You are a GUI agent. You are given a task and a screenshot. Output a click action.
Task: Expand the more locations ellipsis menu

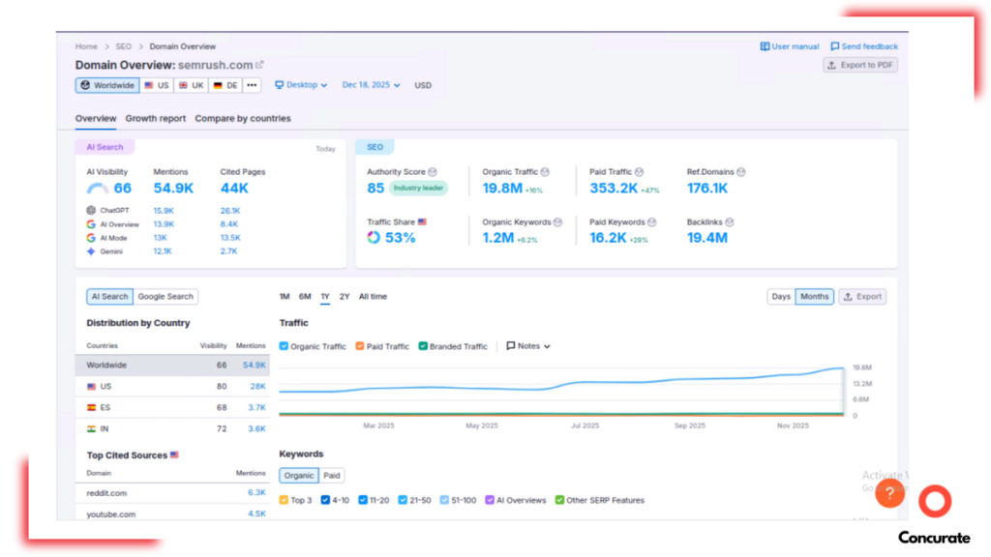(251, 85)
